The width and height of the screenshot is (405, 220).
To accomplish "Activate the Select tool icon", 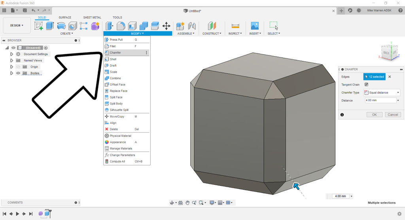I will coord(274,26).
